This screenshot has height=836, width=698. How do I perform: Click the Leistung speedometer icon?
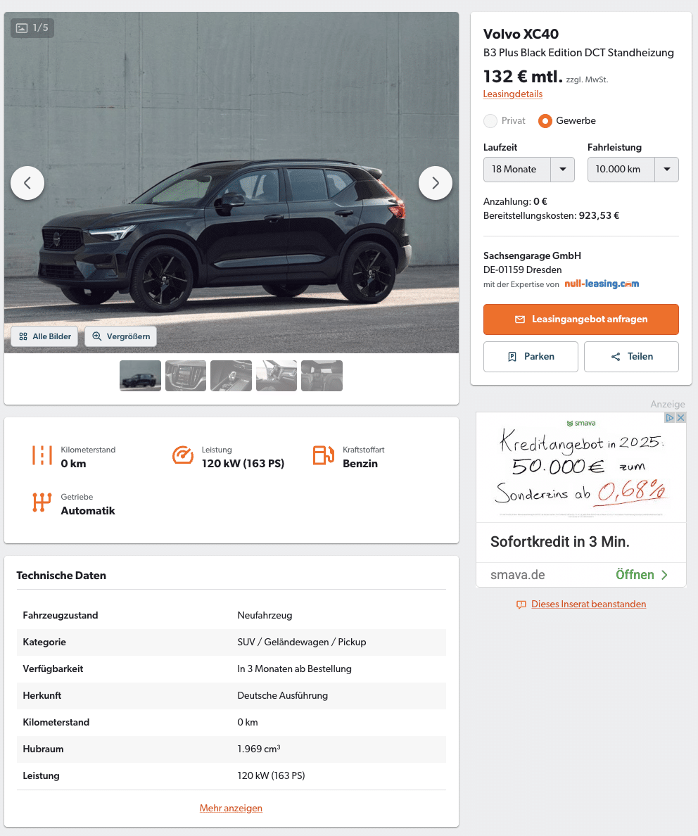coord(183,455)
